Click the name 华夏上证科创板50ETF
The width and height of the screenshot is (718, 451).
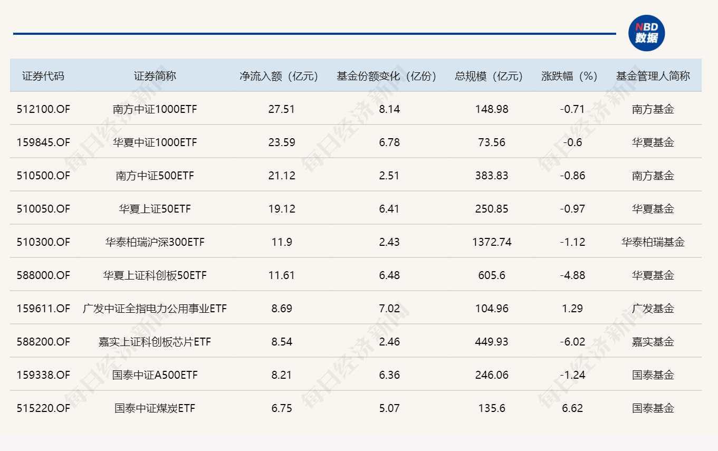pyautogui.click(x=155, y=275)
